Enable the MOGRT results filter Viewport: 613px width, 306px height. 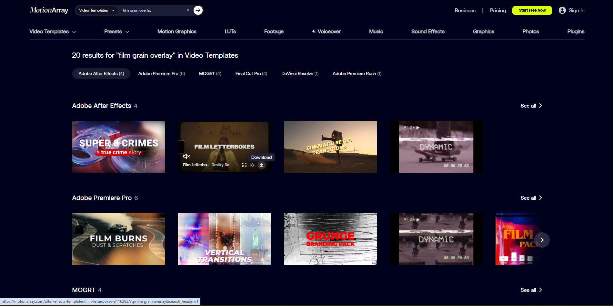(x=210, y=73)
